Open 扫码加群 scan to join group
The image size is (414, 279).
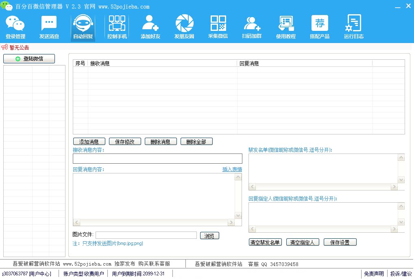(x=252, y=27)
